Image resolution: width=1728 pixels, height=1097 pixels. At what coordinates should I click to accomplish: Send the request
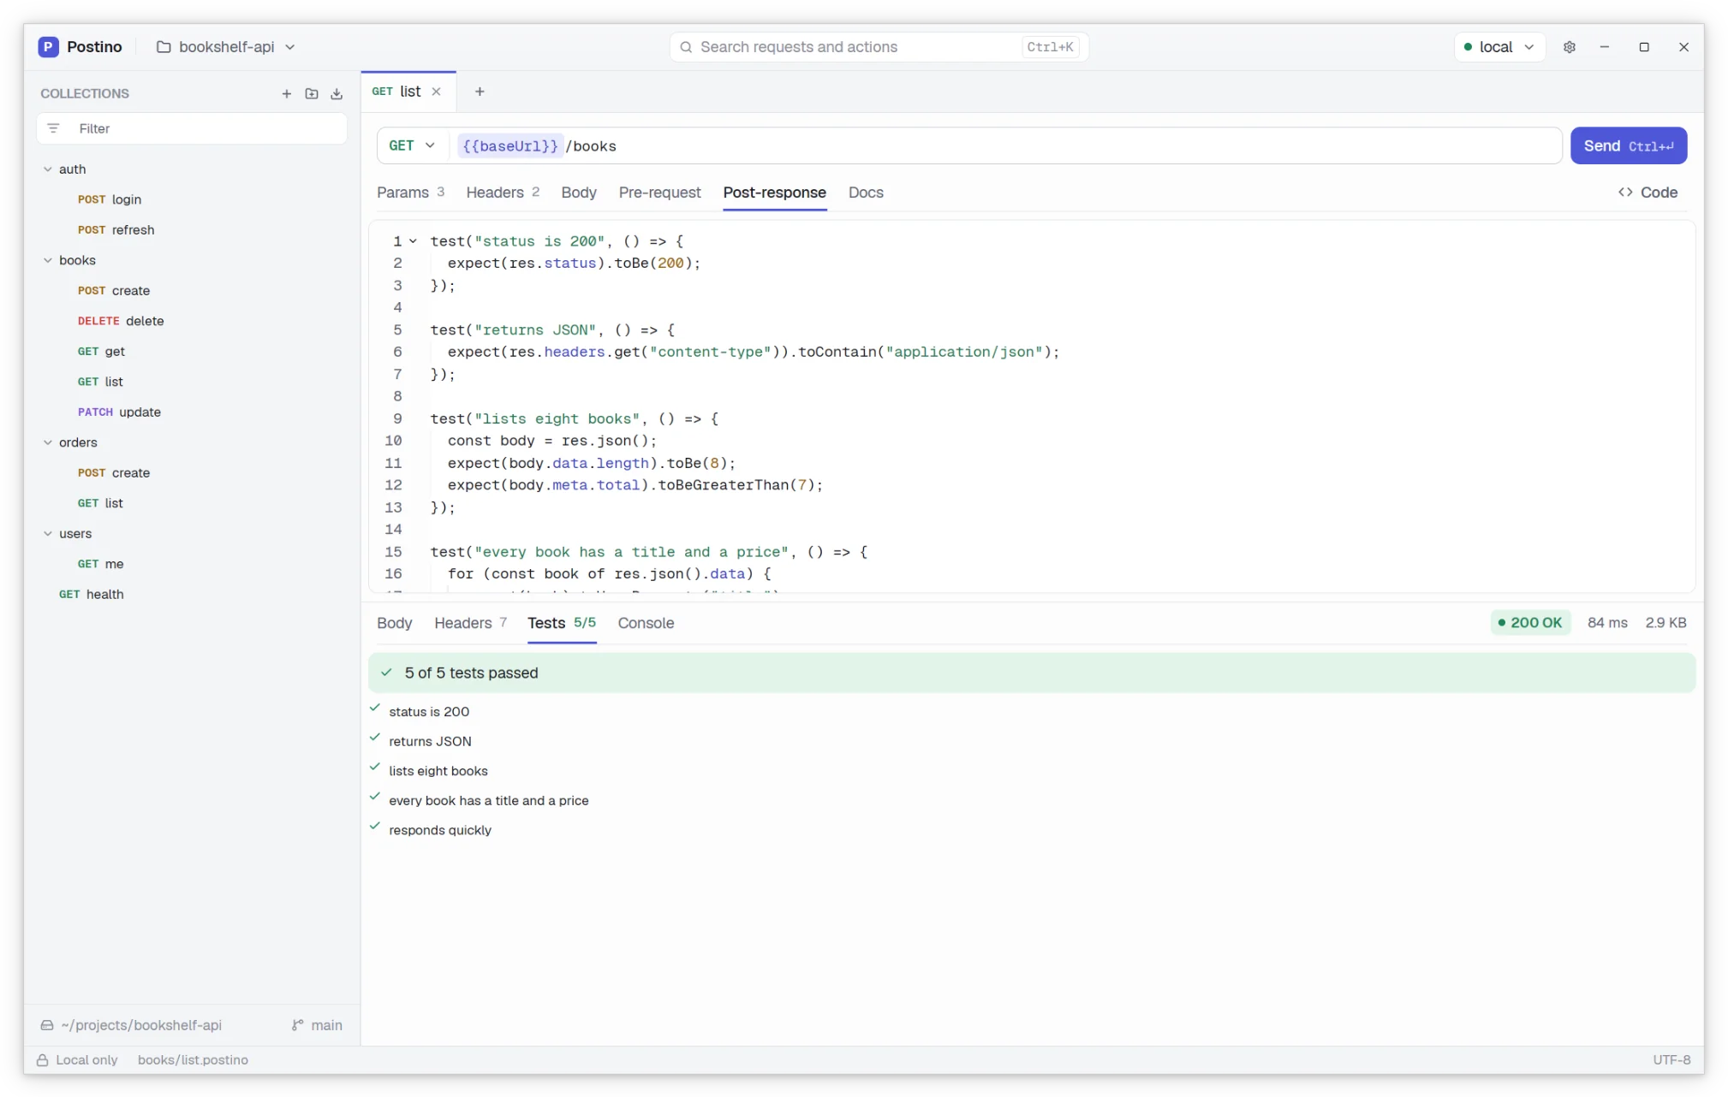pos(1629,145)
